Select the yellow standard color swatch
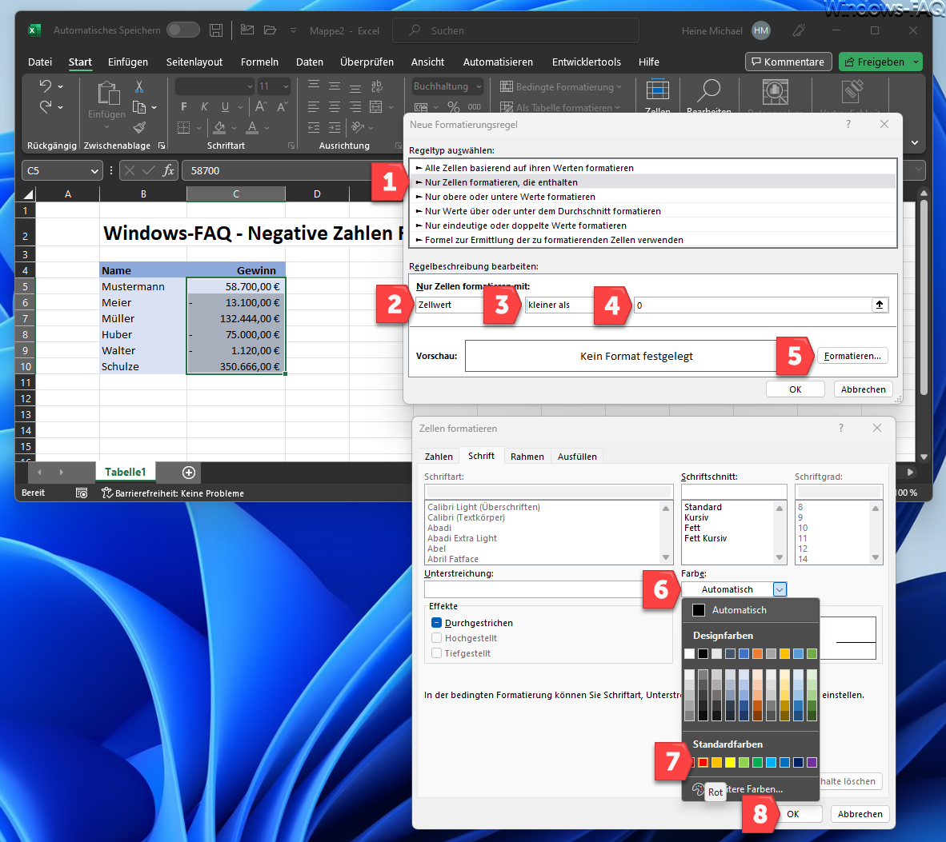The height and width of the screenshot is (842, 946). 730,763
